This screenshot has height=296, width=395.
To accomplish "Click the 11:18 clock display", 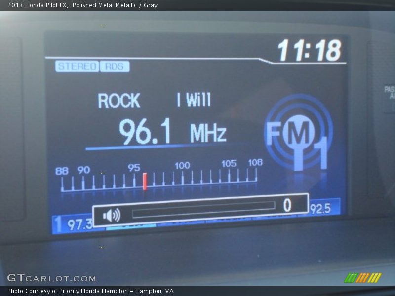I will pos(310,50).
